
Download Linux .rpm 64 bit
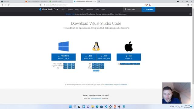coord(94,66)
